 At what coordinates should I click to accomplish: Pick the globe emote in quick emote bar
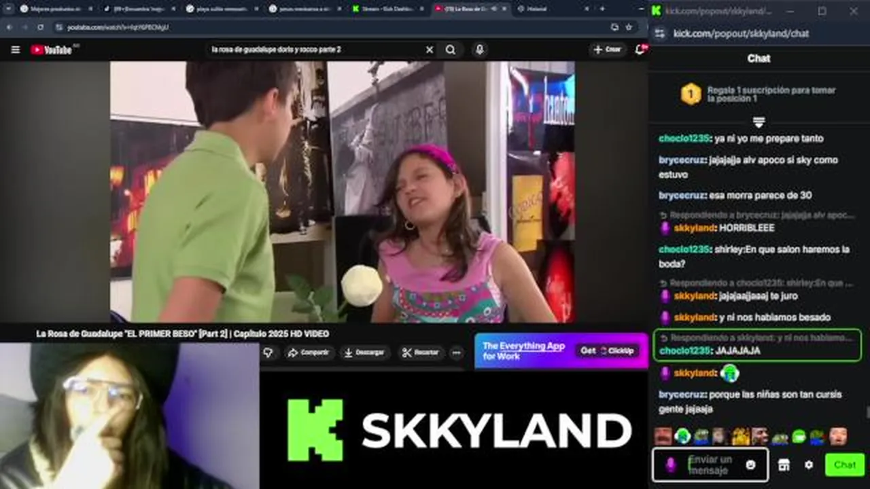[682, 436]
